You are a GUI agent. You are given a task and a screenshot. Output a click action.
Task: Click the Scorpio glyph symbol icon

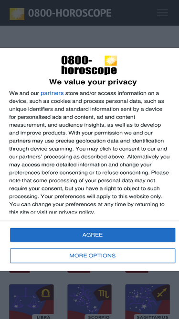point(104,294)
